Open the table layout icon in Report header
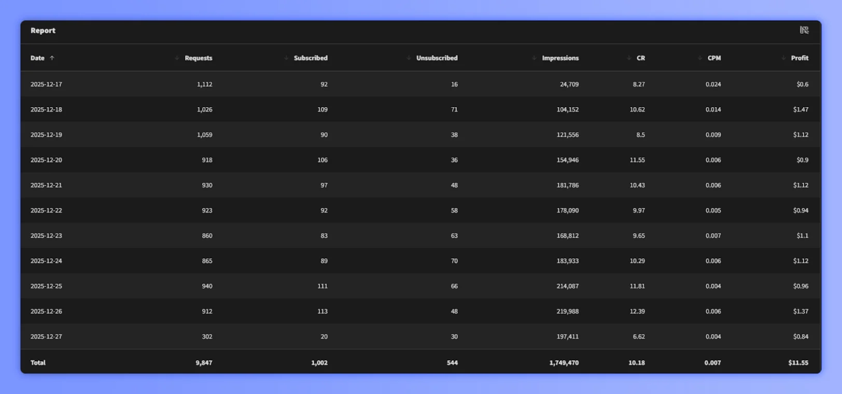Image resolution: width=842 pixels, height=394 pixels. point(804,30)
